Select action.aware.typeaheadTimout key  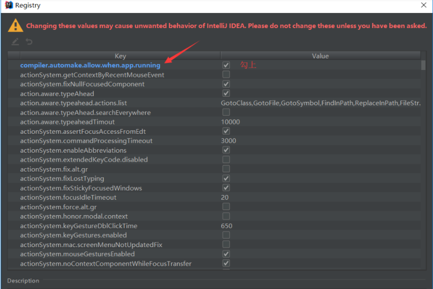click(67, 122)
